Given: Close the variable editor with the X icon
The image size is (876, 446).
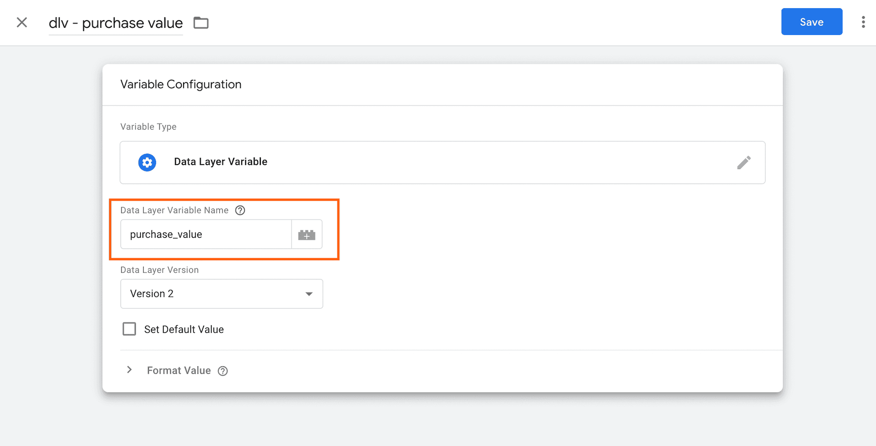Looking at the screenshot, I should click(x=21, y=22).
